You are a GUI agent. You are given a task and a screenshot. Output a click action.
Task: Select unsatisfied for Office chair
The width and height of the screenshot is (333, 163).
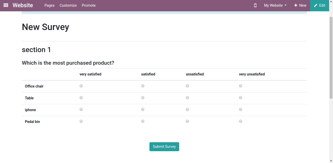(x=187, y=86)
